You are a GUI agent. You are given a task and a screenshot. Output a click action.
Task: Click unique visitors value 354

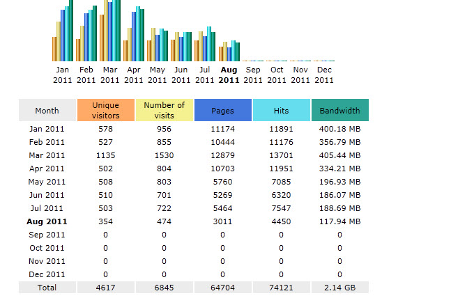pyautogui.click(x=105, y=221)
